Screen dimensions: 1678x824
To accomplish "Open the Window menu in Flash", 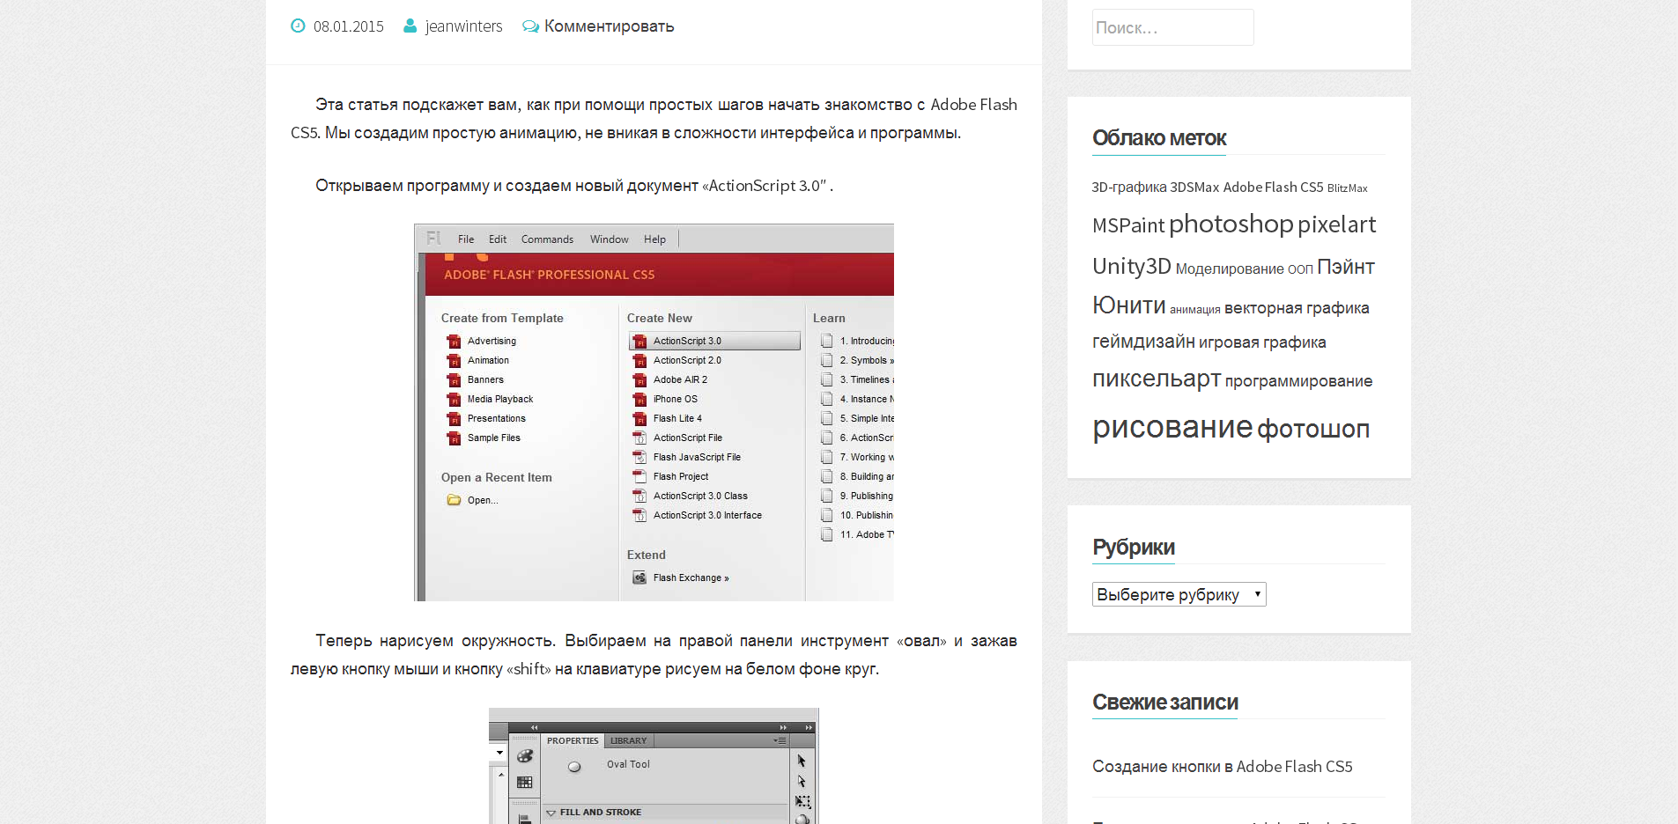I will point(609,239).
